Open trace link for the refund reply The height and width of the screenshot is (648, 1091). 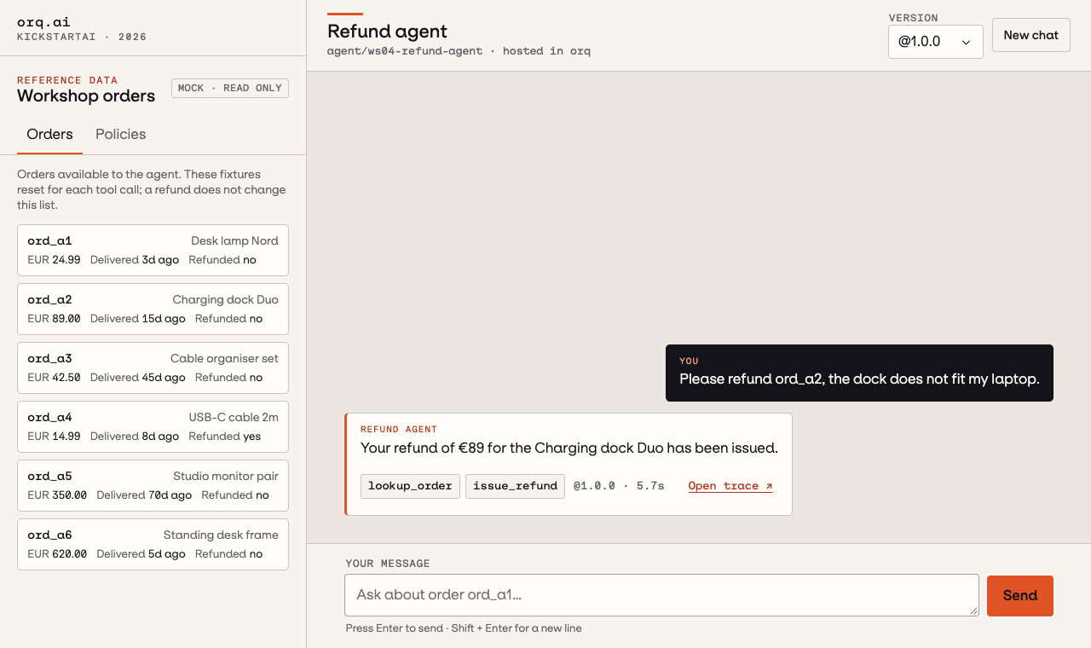point(730,486)
